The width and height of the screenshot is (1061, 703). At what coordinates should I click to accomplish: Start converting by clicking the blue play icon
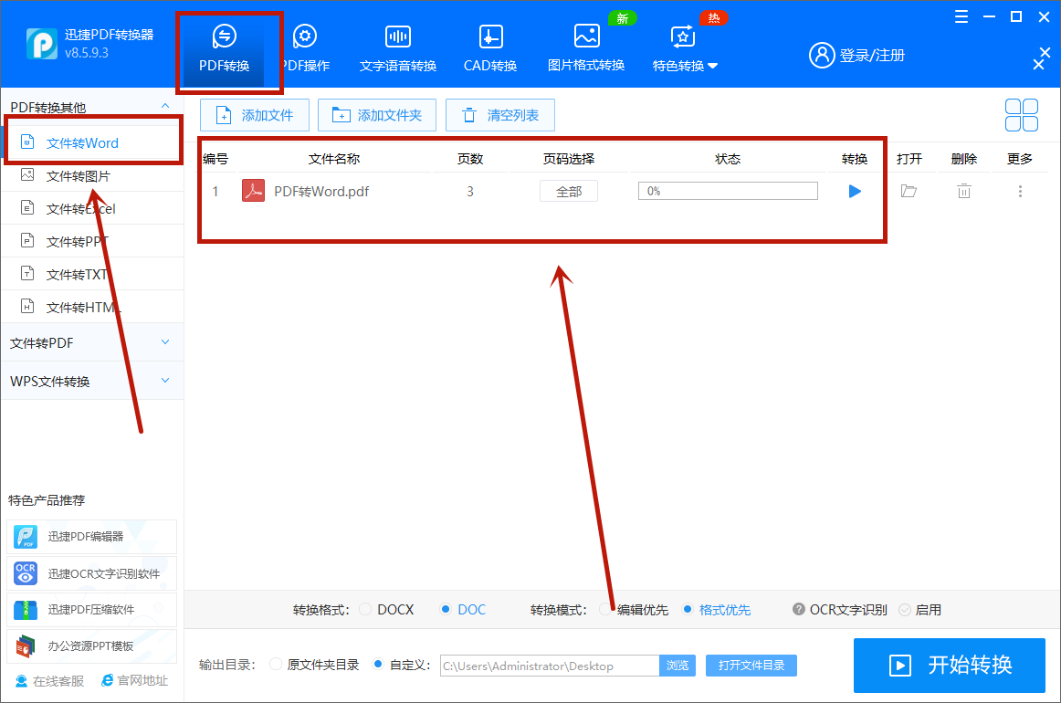854,191
